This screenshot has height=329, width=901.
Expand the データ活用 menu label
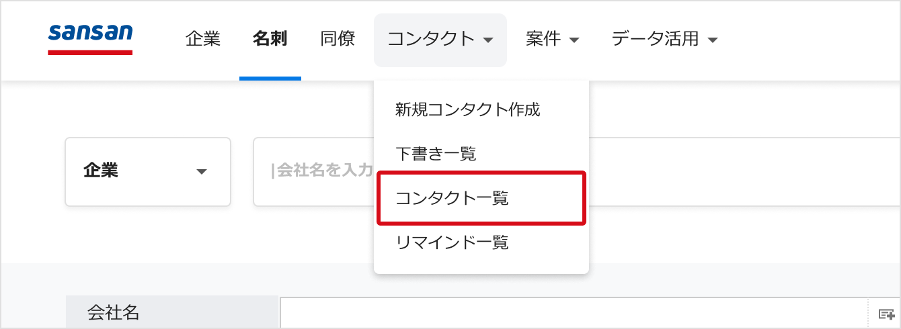click(656, 39)
